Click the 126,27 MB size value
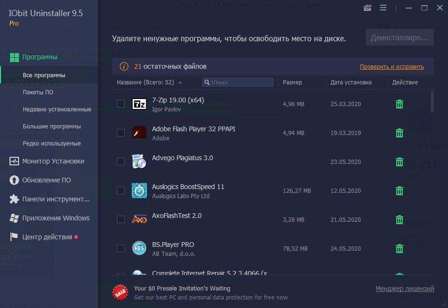448x308 pixels. click(x=297, y=190)
